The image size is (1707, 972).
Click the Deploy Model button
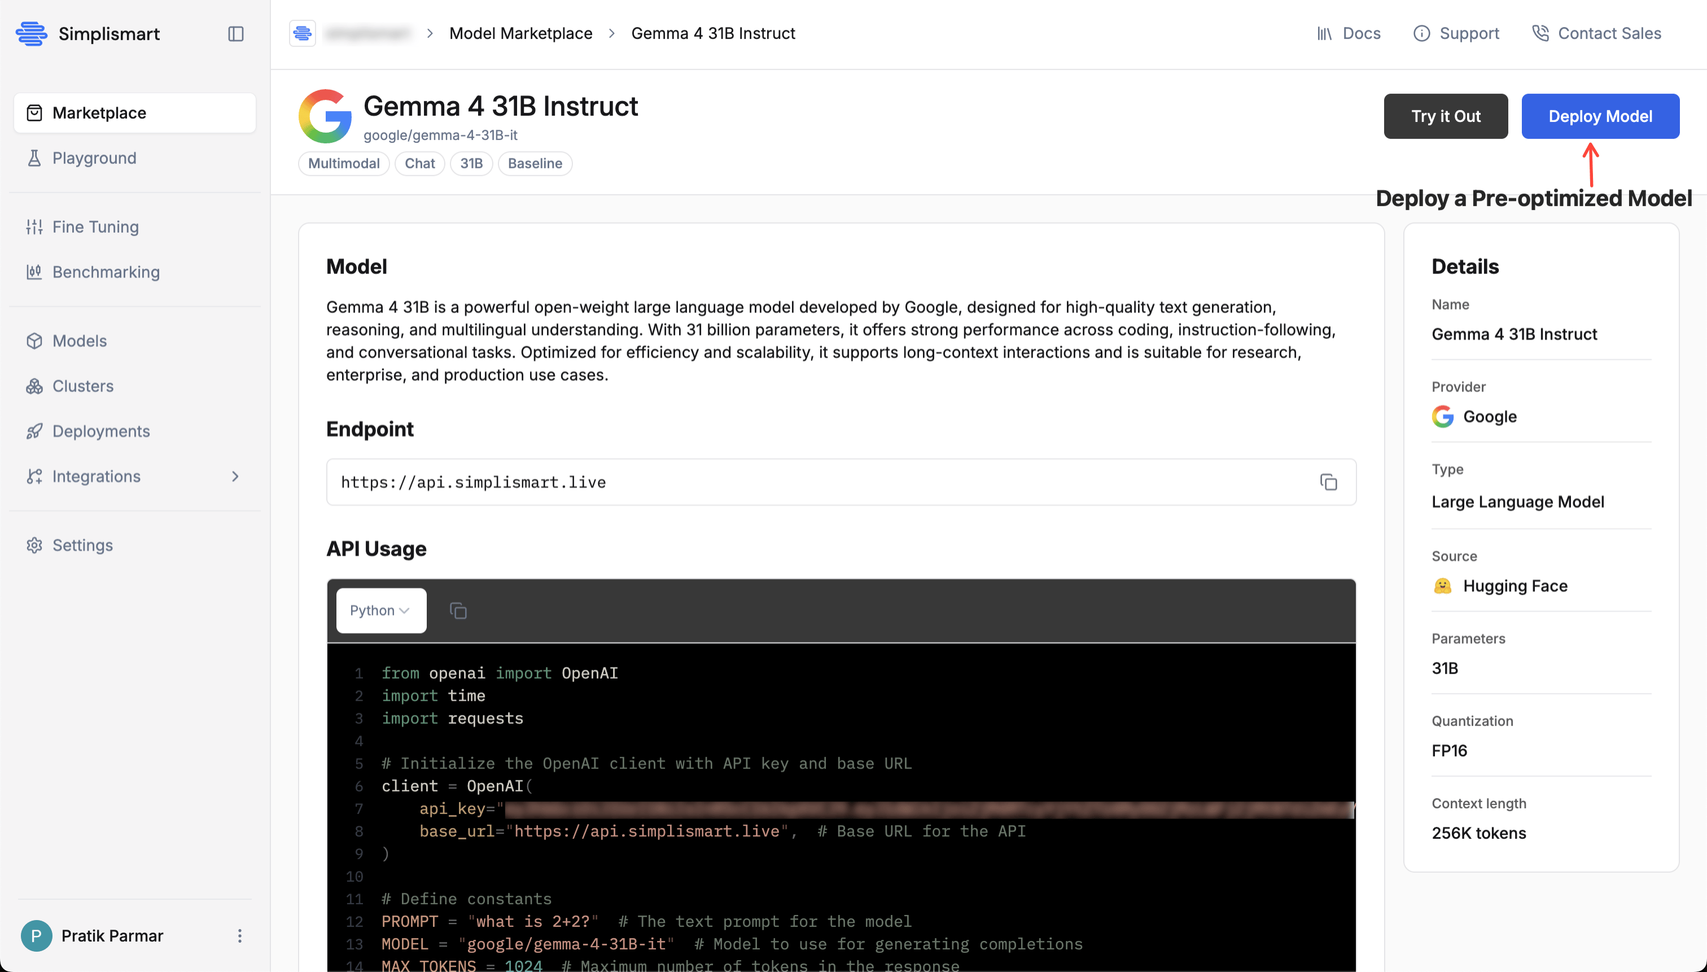(1600, 116)
